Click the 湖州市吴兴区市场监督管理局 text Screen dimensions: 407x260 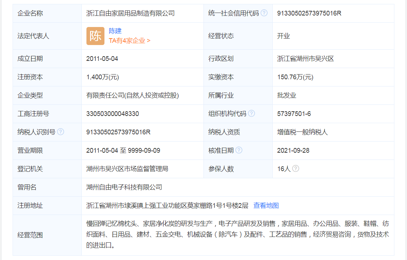click(126, 168)
